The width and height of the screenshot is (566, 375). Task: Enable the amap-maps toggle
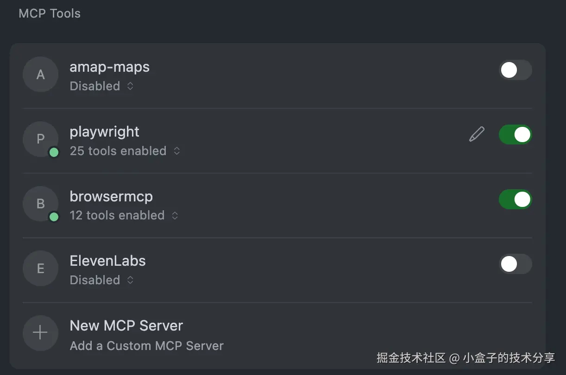pos(515,70)
